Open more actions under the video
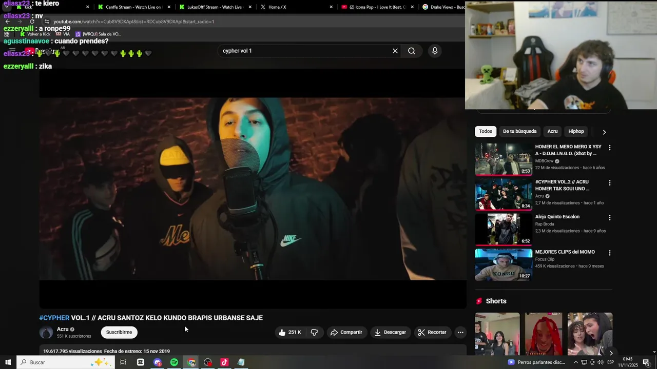This screenshot has width=657, height=369. [460, 332]
